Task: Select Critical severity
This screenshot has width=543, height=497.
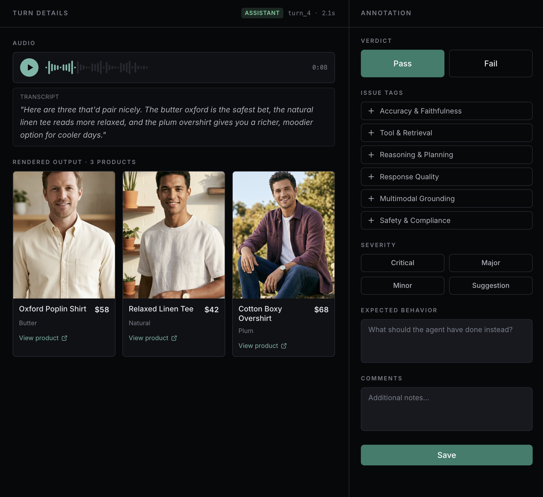Action: [402, 263]
